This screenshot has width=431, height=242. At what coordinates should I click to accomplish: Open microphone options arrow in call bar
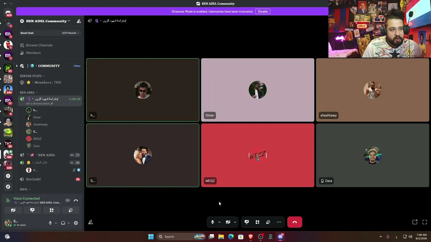[220, 222]
